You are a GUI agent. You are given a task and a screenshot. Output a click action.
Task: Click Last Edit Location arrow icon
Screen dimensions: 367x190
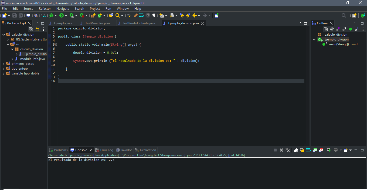[182, 15]
